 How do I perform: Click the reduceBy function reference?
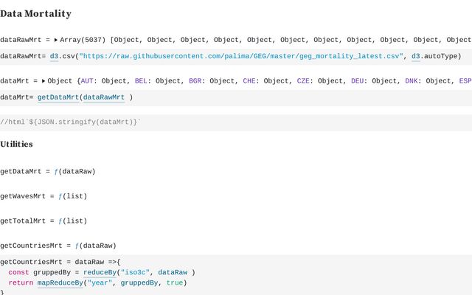(x=104, y=272)
